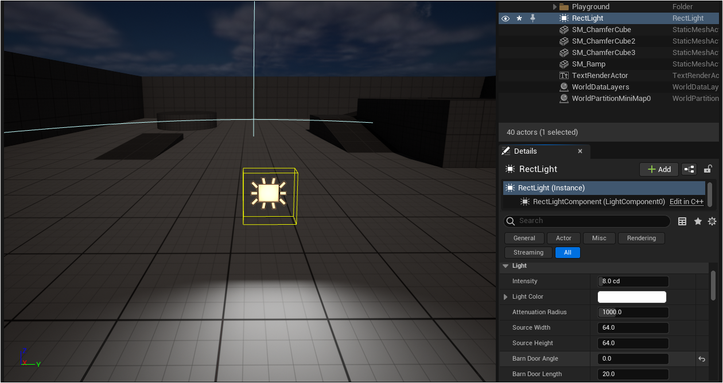Viewport: 723px width, 383px height.
Task: Filter by the Rendering category
Action: pos(642,238)
